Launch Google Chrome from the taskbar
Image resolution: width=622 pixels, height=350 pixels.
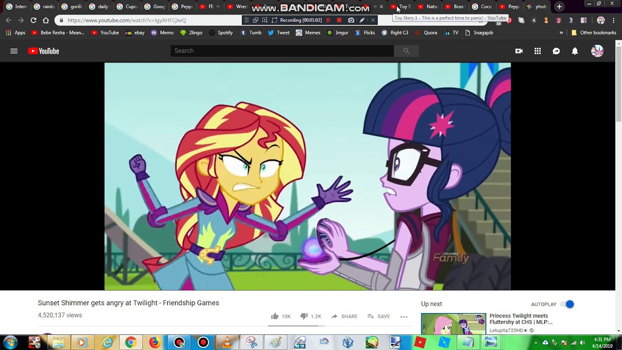tap(131, 342)
